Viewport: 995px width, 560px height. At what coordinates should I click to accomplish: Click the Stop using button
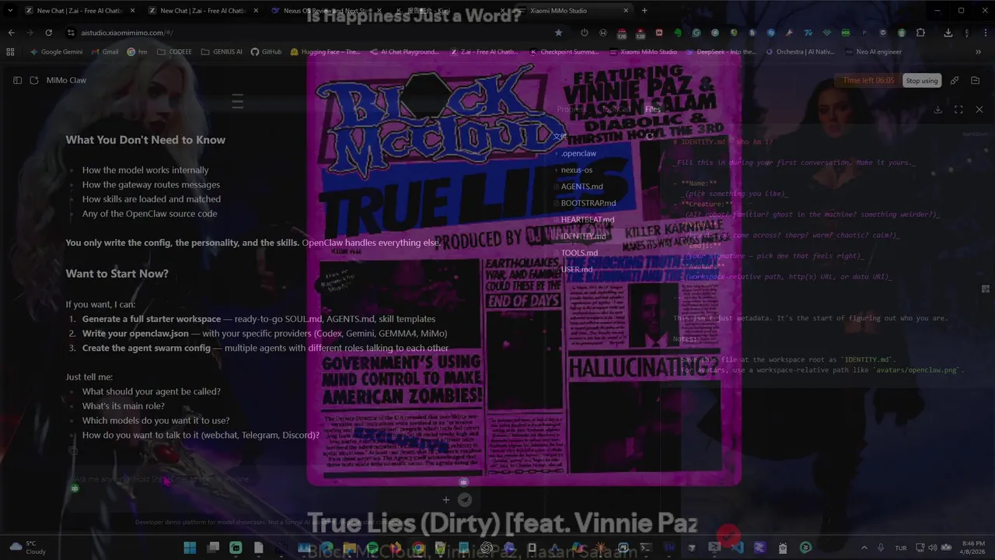coord(922,81)
